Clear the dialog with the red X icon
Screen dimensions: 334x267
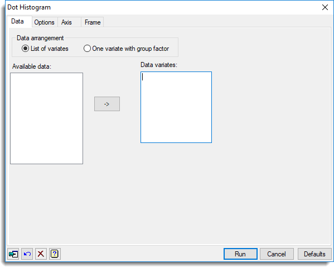coord(41,254)
